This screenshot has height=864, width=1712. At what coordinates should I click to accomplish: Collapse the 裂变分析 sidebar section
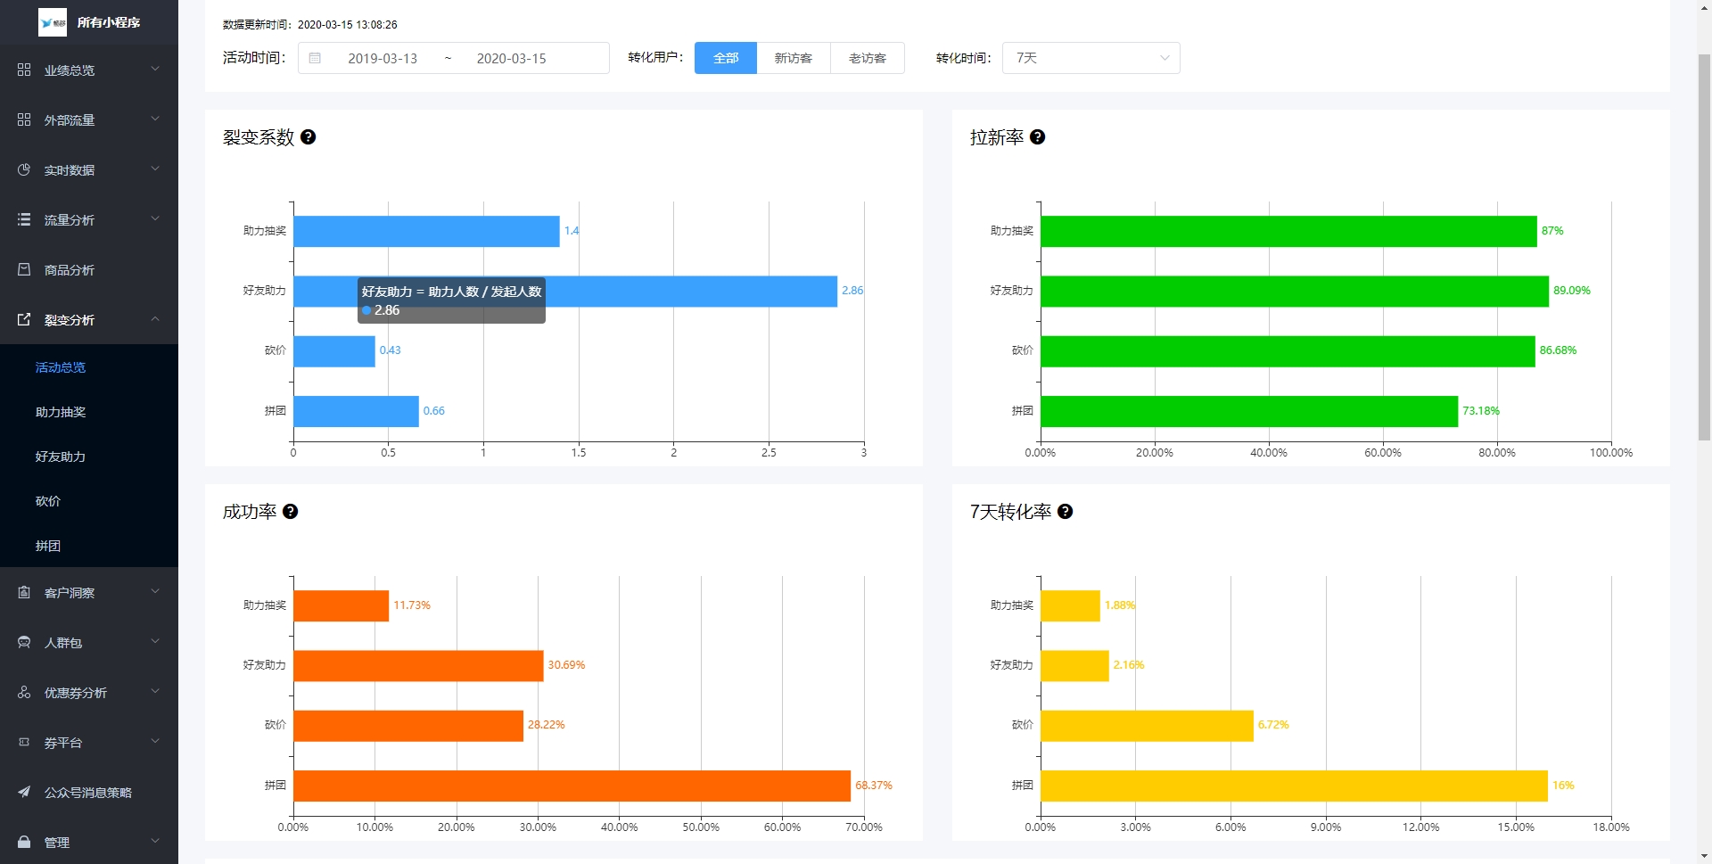coord(89,319)
